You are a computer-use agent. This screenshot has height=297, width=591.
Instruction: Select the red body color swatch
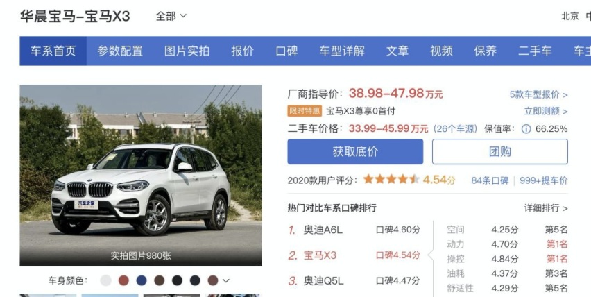[123, 280]
